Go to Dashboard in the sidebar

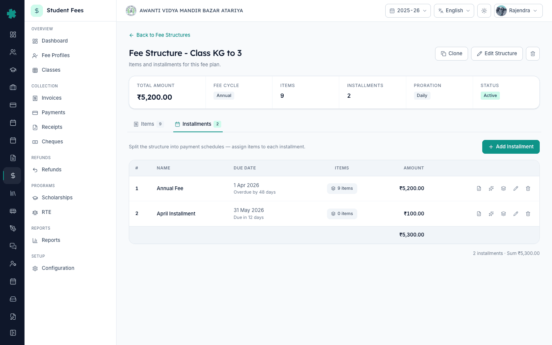tap(70, 41)
